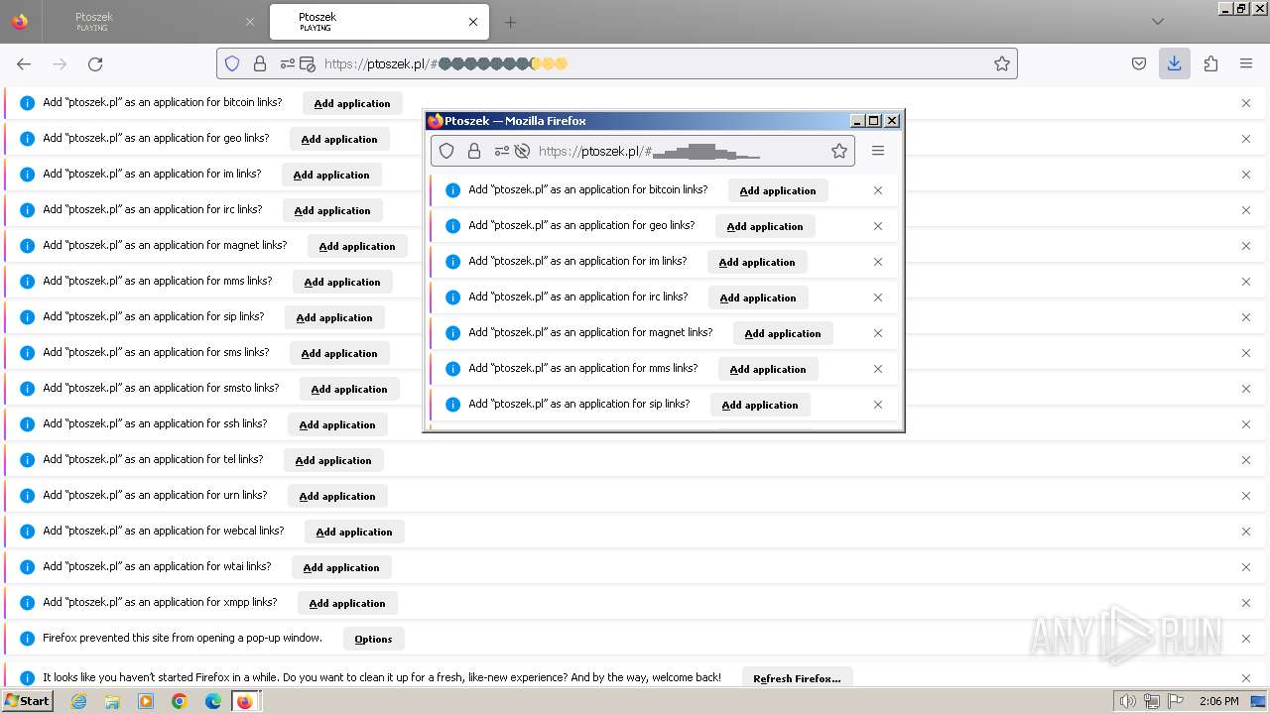Open pop-up blocker Options button
This screenshot has height=714, width=1270.
(374, 639)
